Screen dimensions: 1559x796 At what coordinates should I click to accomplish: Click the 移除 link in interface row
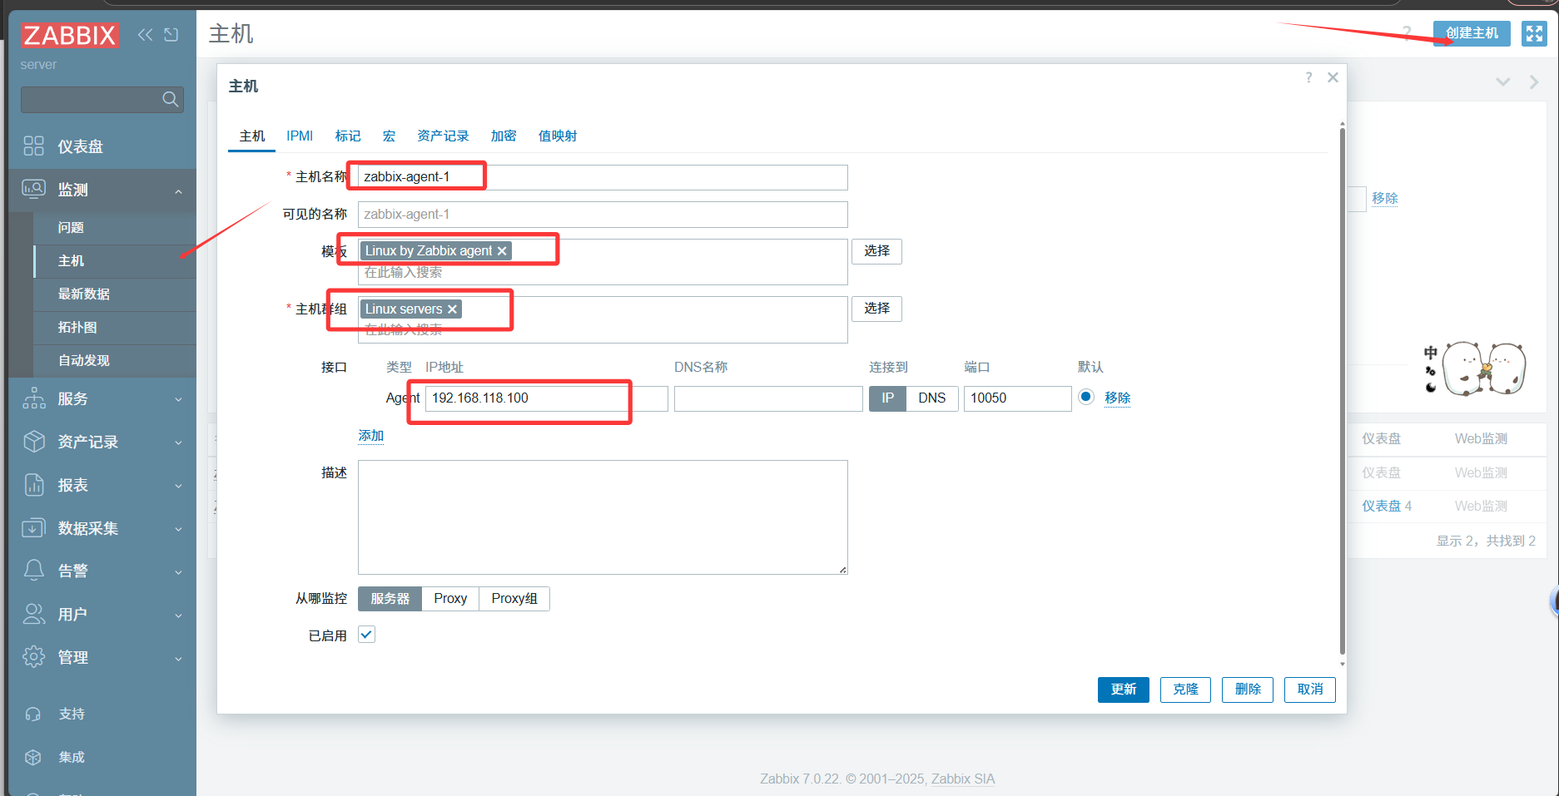[1117, 398]
